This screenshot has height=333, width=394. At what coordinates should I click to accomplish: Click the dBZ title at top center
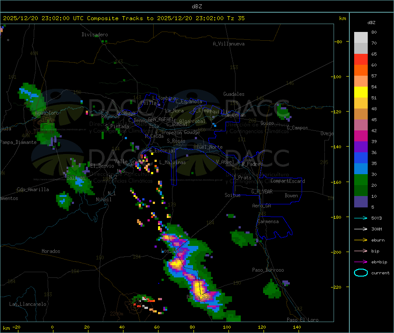pos(197,7)
